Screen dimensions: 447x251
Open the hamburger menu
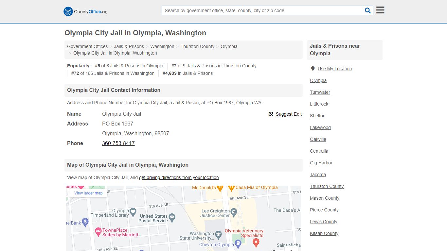coord(380,10)
